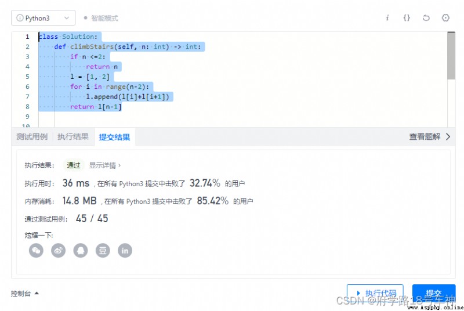
Task: Open 查看题解 solutions link
Action: pyautogui.click(x=430, y=137)
